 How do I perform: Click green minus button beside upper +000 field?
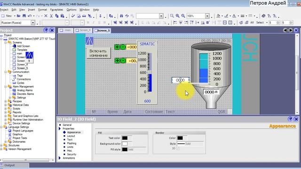pos(123,47)
